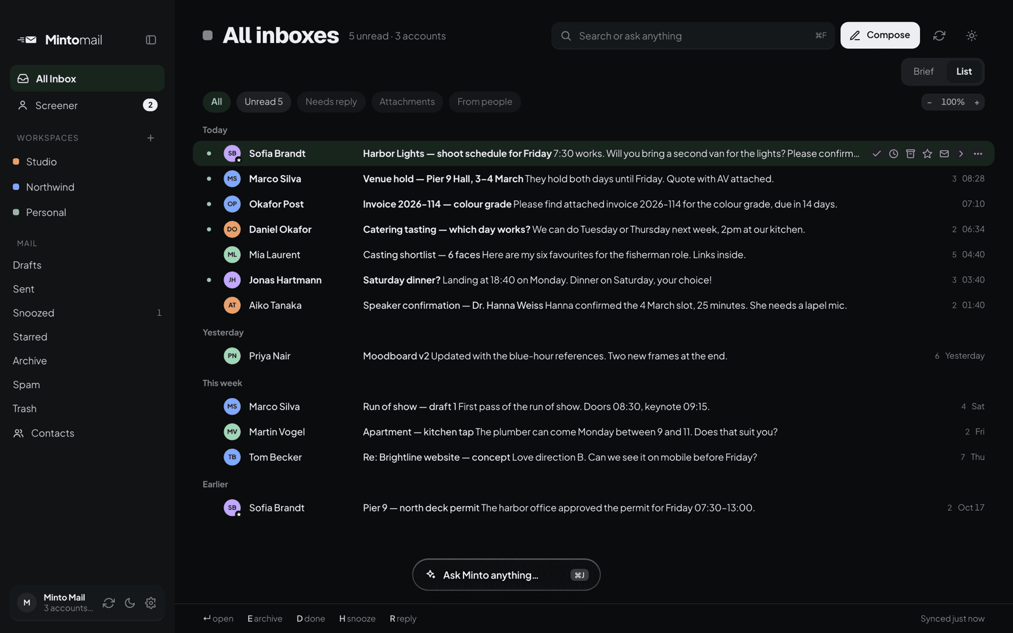
Task: Toggle dark mode moon icon
Action: (130, 603)
